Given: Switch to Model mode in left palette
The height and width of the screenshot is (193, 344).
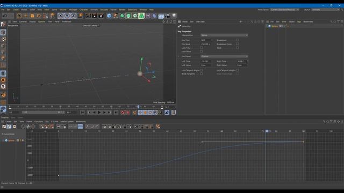Looking at the screenshot, I should (3, 32).
